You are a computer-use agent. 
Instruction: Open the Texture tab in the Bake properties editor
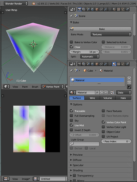coord(118,9)
